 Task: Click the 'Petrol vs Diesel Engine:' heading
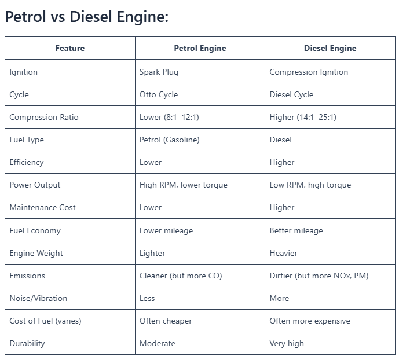tap(86, 17)
